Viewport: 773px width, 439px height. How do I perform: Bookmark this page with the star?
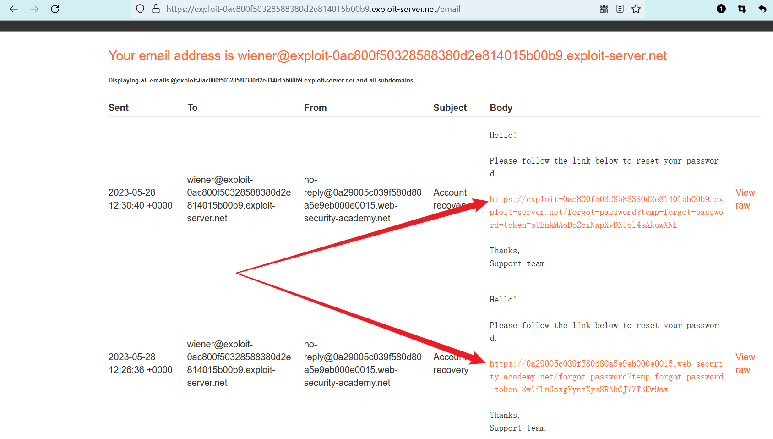point(636,9)
